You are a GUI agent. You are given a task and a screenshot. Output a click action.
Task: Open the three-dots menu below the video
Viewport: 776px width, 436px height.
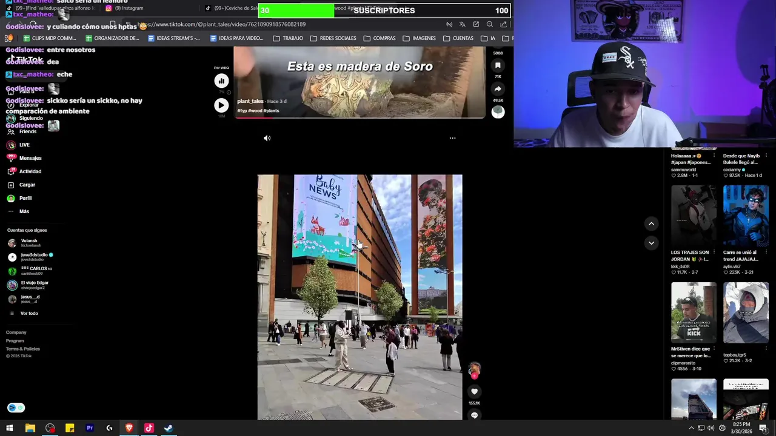click(452, 138)
